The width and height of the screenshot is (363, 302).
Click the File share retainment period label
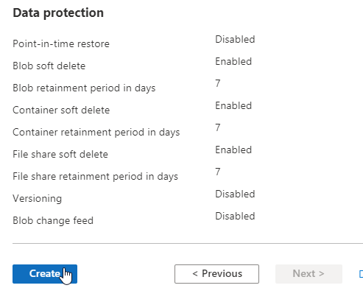click(96, 176)
